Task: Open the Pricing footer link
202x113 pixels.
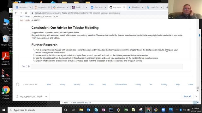Action: [x=138, y=84]
